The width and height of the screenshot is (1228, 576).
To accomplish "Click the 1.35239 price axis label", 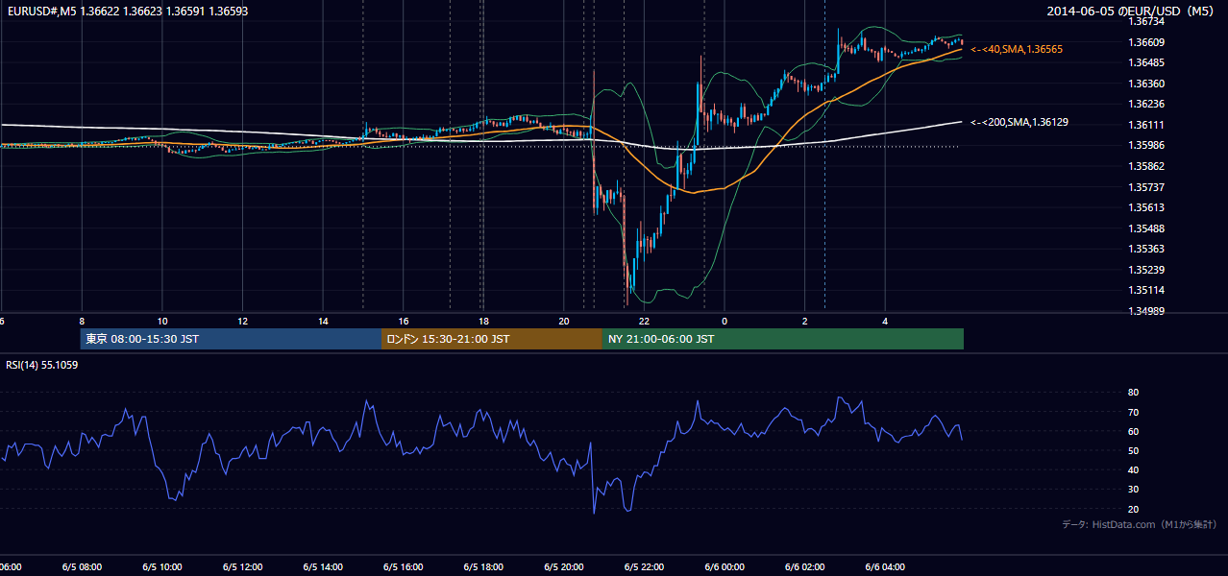I will click(1145, 270).
